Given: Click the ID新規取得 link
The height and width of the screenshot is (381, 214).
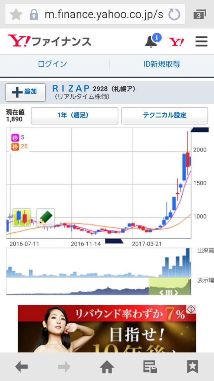Looking at the screenshot, I should pos(162,64).
